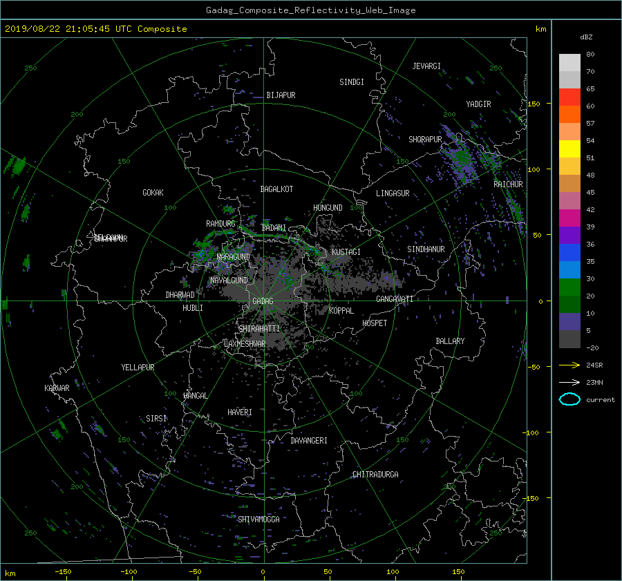The width and height of the screenshot is (622, 581).
Task: Click the HANGAL city label
Action: point(195,396)
